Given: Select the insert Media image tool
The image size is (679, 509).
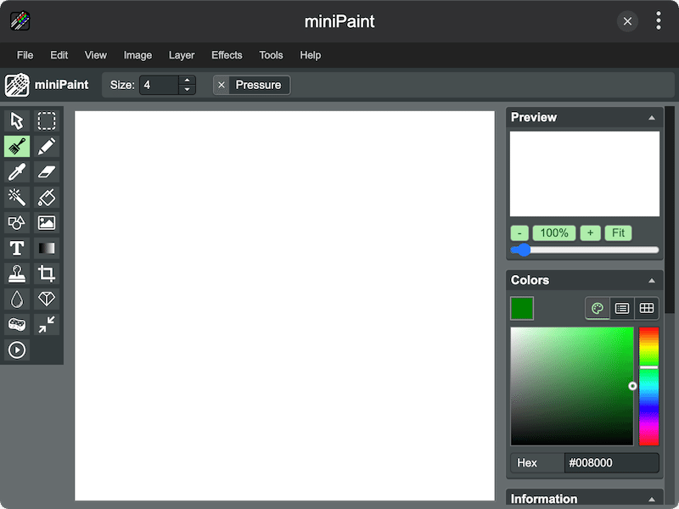Looking at the screenshot, I should point(47,223).
